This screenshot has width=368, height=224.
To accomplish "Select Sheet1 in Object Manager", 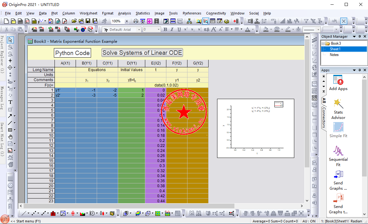I will click(335, 49).
